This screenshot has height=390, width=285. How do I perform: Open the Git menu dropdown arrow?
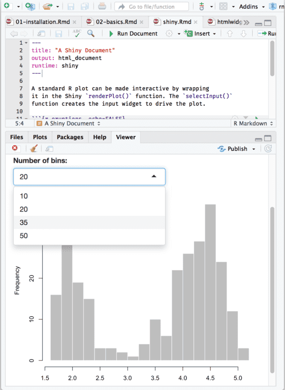click(211, 7)
